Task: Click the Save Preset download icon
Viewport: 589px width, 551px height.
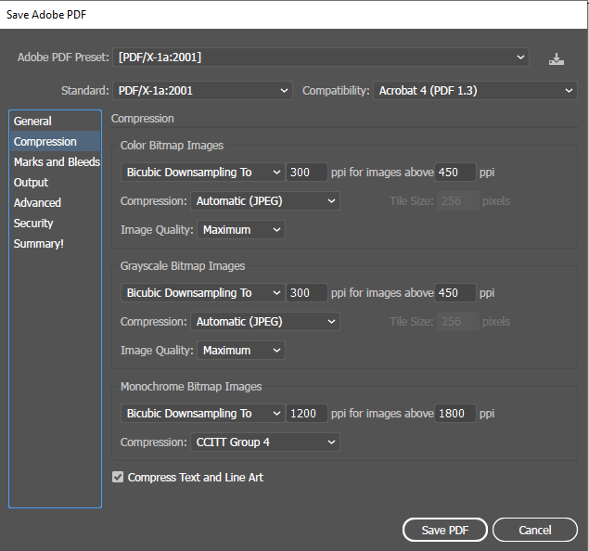Action: [x=556, y=59]
